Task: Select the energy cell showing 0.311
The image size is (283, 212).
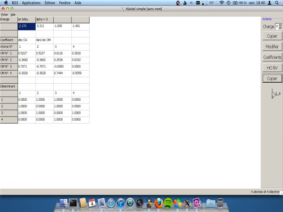Action: point(44,26)
